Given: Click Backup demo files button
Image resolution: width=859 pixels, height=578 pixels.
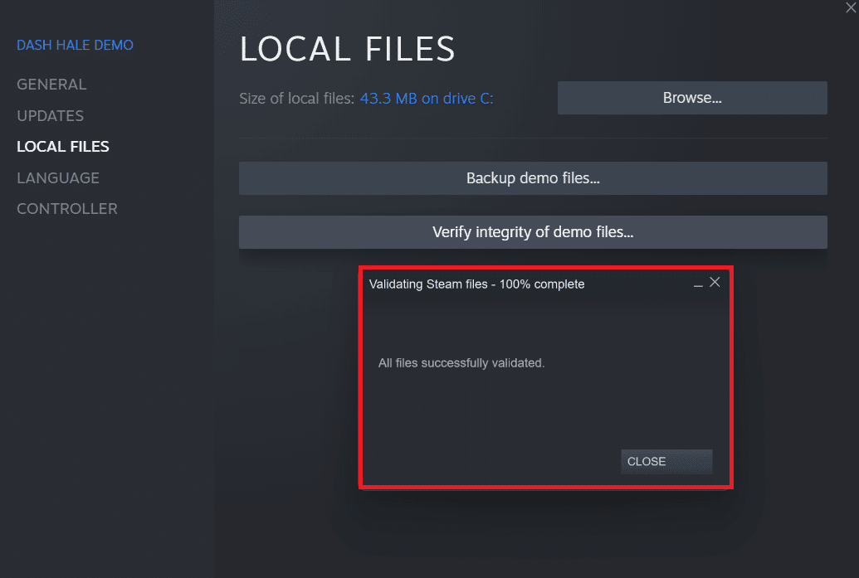Looking at the screenshot, I should pos(533,178).
